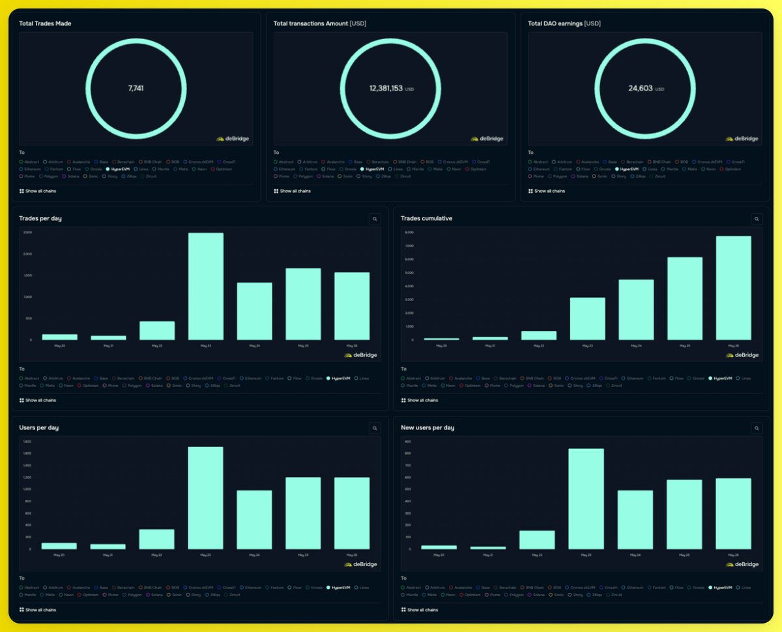Click grid icon beside Show all chains under Trades per day
The height and width of the screenshot is (632, 782).
pyautogui.click(x=22, y=400)
